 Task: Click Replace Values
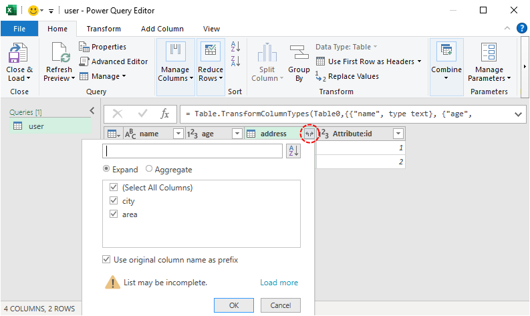pos(347,76)
